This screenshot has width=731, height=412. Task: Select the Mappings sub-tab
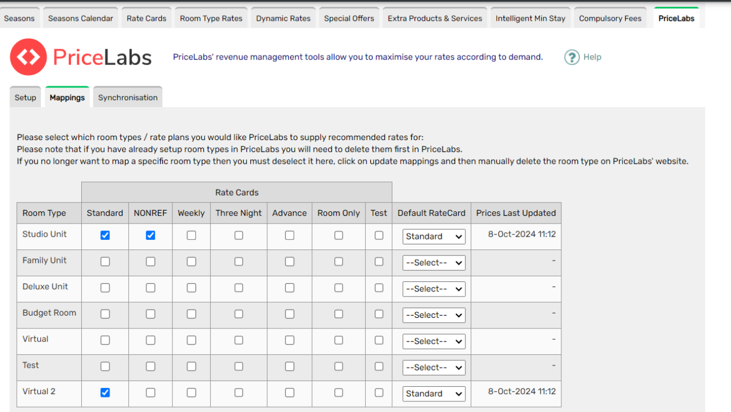(67, 97)
